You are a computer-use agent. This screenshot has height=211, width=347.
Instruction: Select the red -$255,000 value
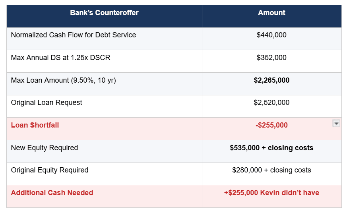[x=271, y=125]
